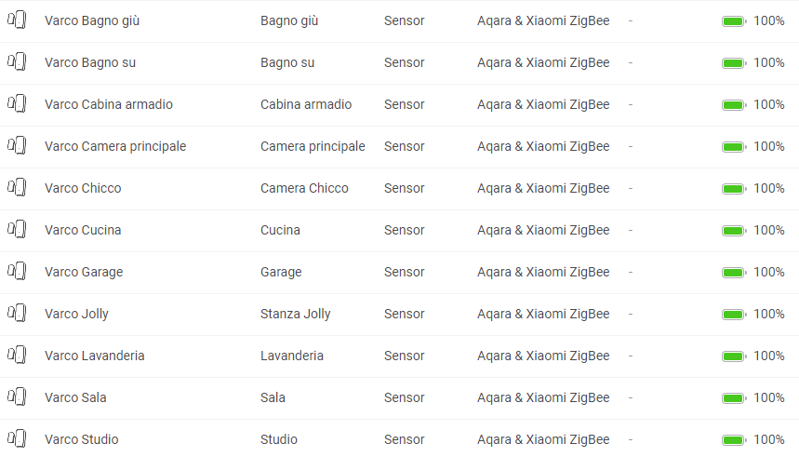Click the door sensor icon for Varco Bagno giù
Screen dimensions: 799x457
point(17,20)
